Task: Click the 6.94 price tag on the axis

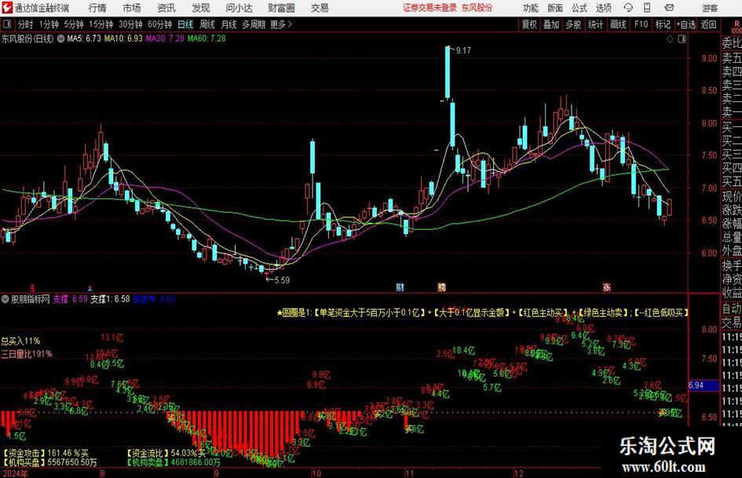Action: [x=703, y=385]
